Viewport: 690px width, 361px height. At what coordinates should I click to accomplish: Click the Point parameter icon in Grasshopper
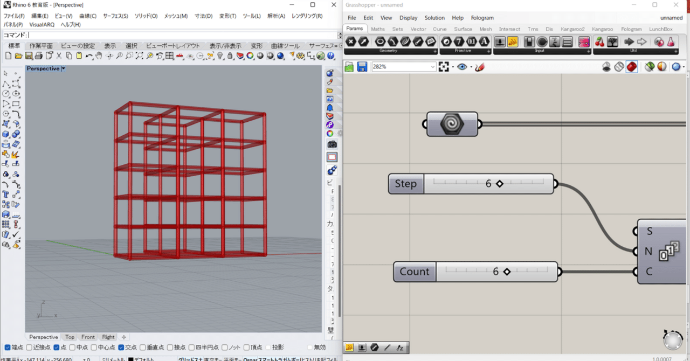(x=351, y=41)
